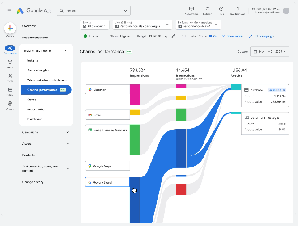298x226 pixels.
Task: Open the Tools wrench icon
Action: tap(10, 76)
